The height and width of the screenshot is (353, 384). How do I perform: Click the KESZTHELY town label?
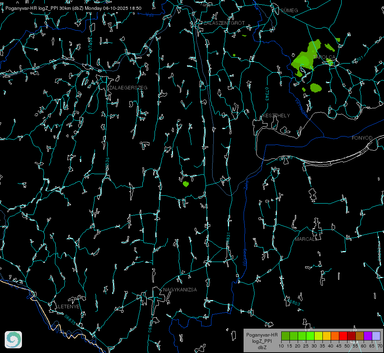click(x=276, y=115)
